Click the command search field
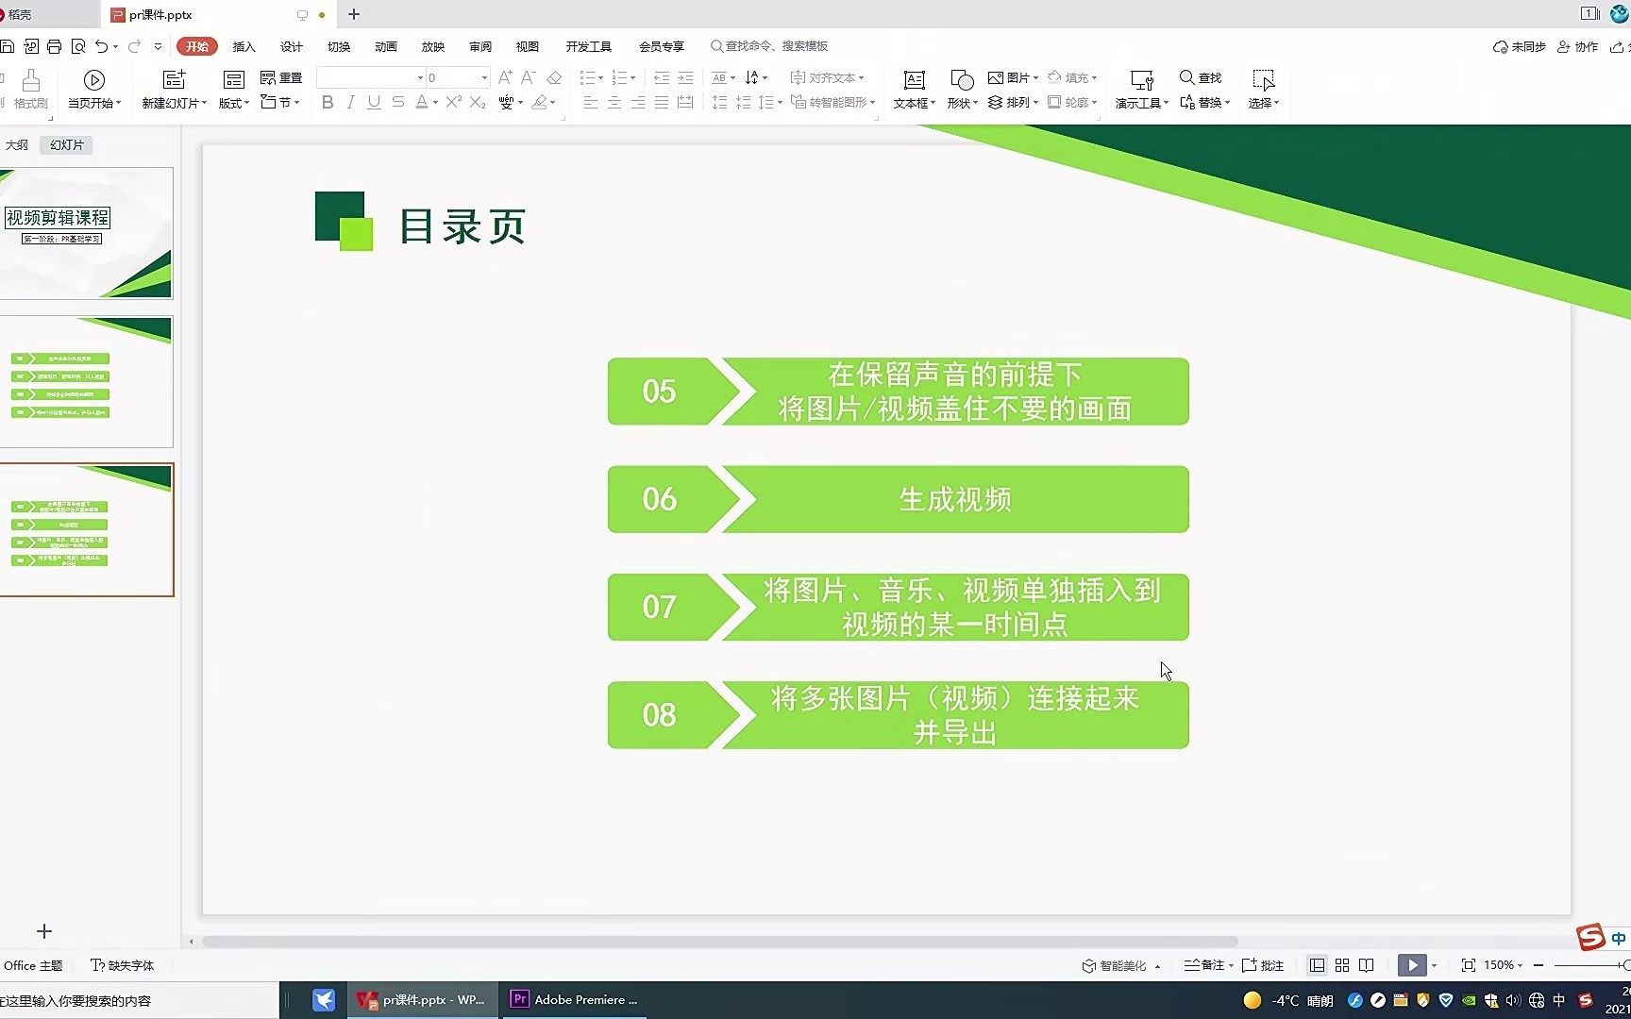The width and height of the screenshot is (1631, 1019). (769, 46)
